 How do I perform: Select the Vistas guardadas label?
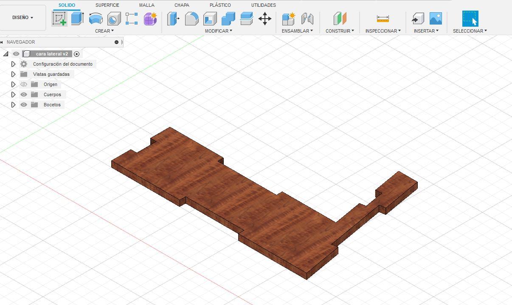[51, 74]
